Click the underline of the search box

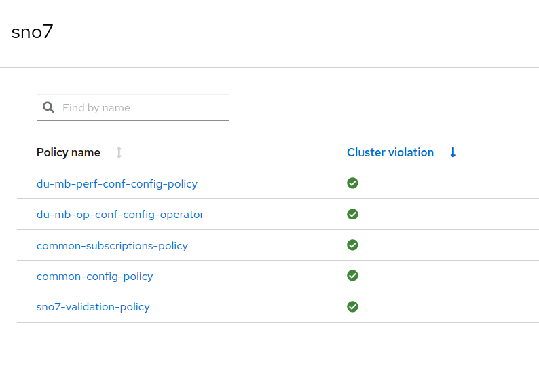point(133,120)
